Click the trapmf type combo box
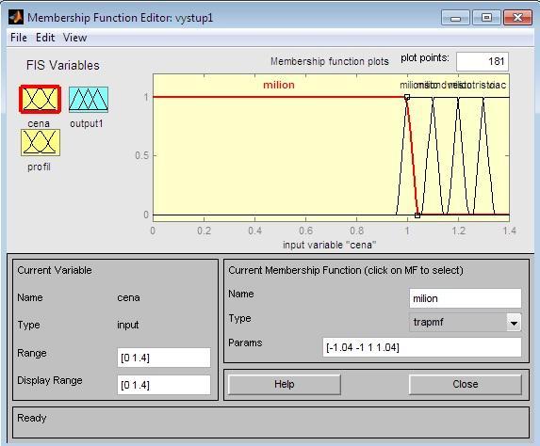The height and width of the screenshot is (446, 540). [x=465, y=323]
